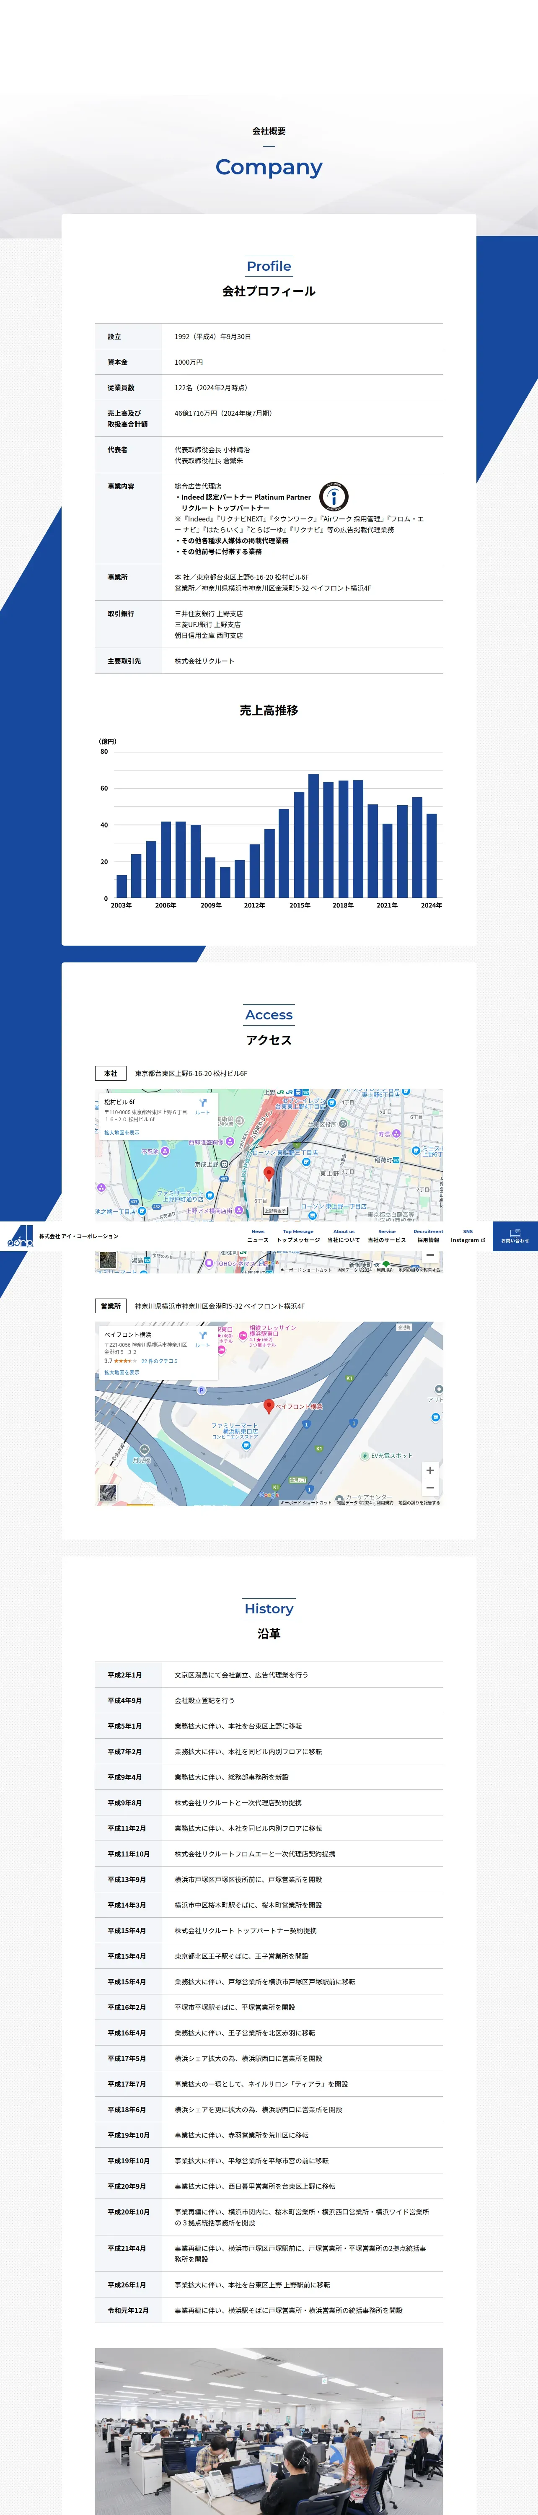Click the office photo below the history table
This screenshot has height=2515, width=538.
269,2431
